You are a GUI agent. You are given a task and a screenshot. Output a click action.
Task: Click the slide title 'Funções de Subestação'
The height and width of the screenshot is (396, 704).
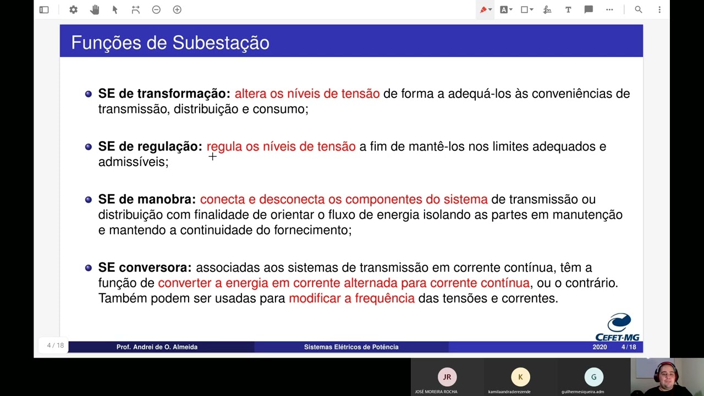pos(170,43)
